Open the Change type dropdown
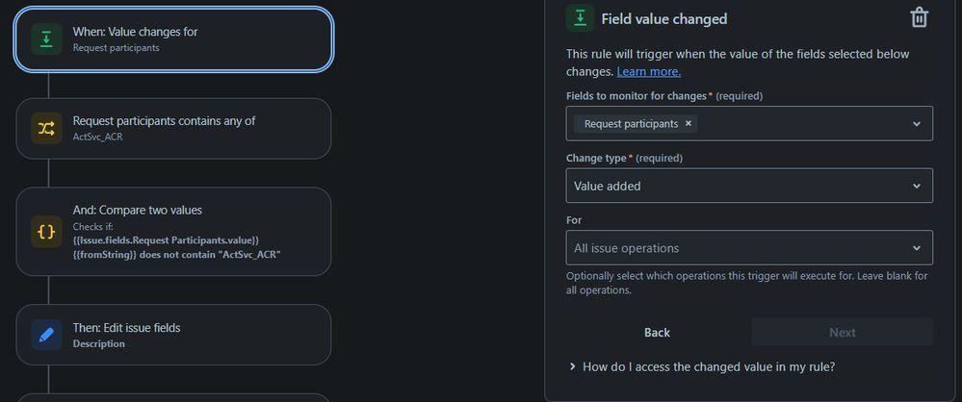 (915, 186)
